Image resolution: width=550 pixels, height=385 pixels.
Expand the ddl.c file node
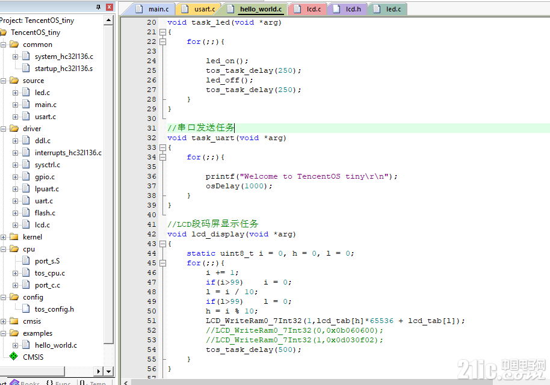[x=15, y=141]
